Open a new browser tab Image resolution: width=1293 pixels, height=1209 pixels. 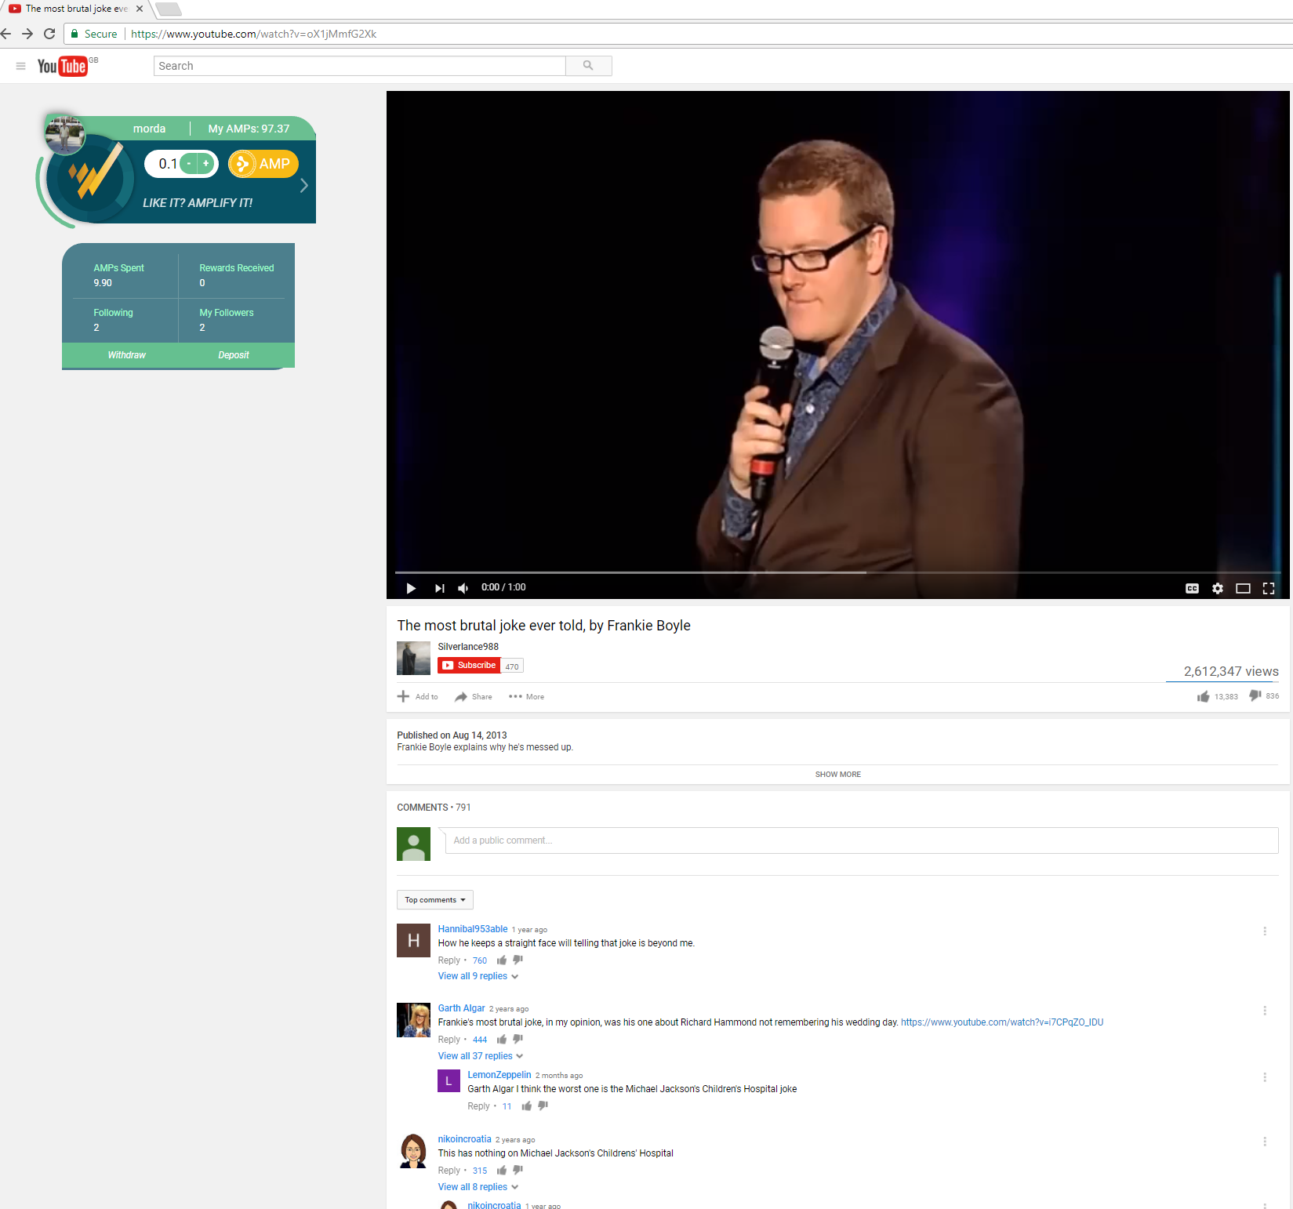[168, 9]
